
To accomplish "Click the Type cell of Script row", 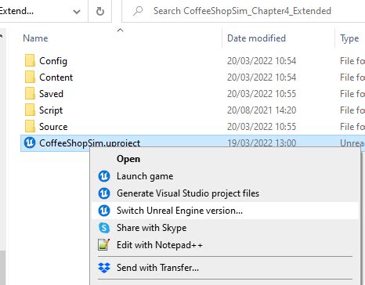I will coord(352,110).
